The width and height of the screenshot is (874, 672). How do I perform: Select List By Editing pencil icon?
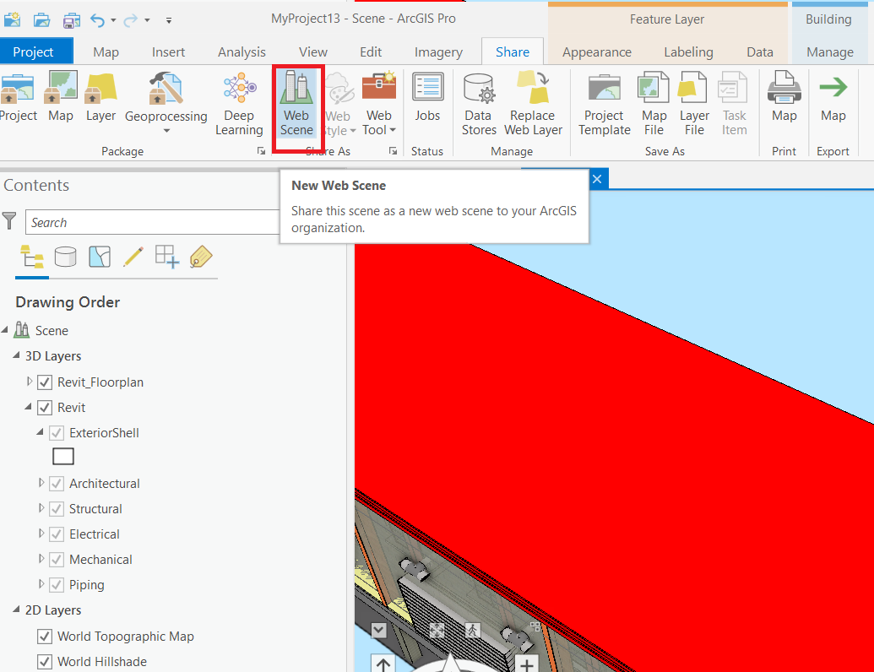pyautogui.click(x=133, y=257)
